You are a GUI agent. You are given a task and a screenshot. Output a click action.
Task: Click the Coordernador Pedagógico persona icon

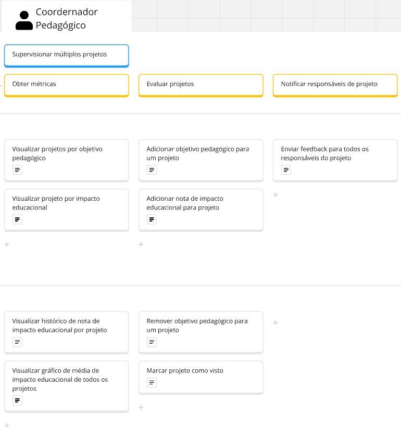tap(24, 20)
